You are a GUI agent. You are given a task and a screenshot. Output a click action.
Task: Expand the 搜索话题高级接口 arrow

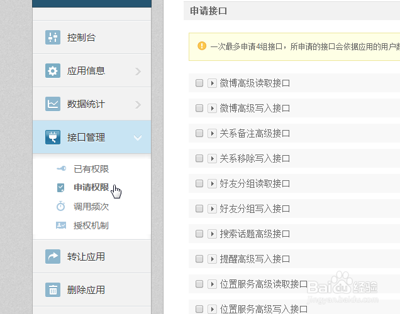coord(212,234)
